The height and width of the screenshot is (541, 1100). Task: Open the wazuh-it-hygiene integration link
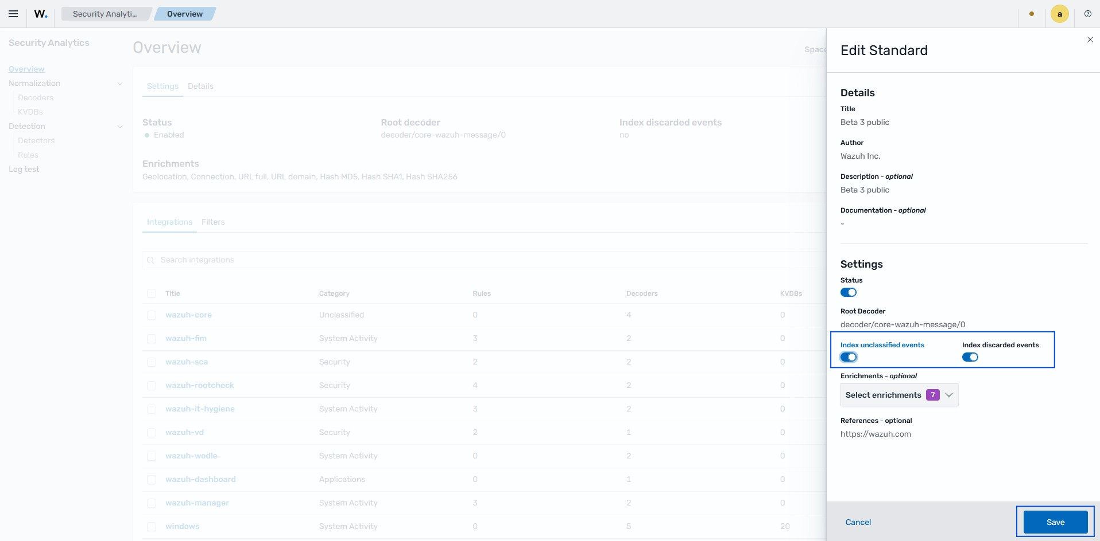point(200,409)
